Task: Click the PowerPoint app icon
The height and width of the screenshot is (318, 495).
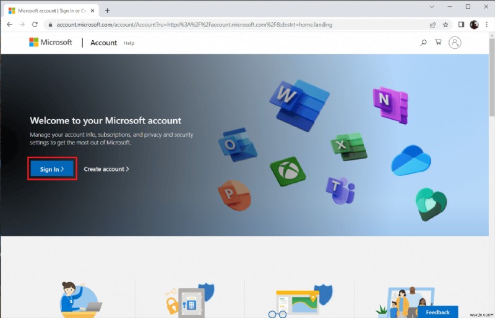Action: point(235,195)
